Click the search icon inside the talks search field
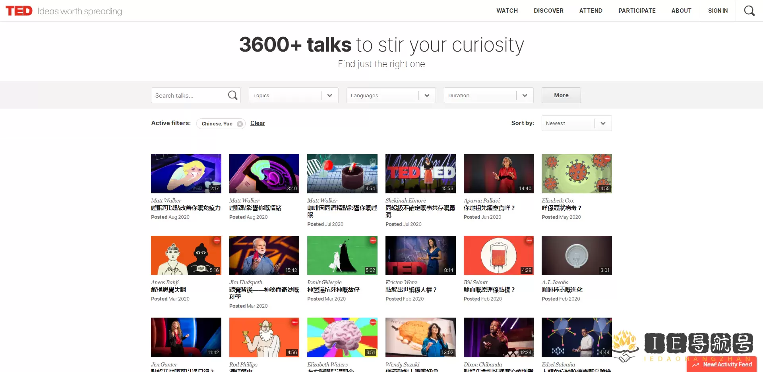 [x=232, y=95]
